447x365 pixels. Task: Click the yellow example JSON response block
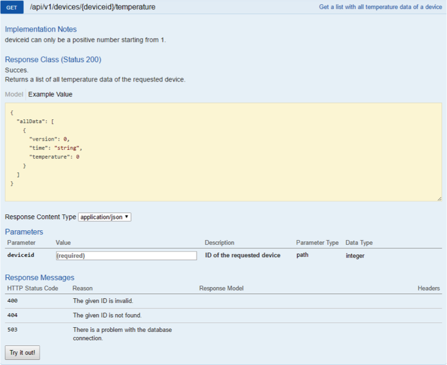tap(223, 152)
